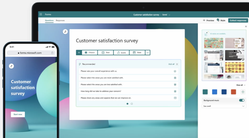The height and width of the screenshot is (138, 249).
Task: Choose the pink beige style thumbnail
Action: tap(235, 43)
